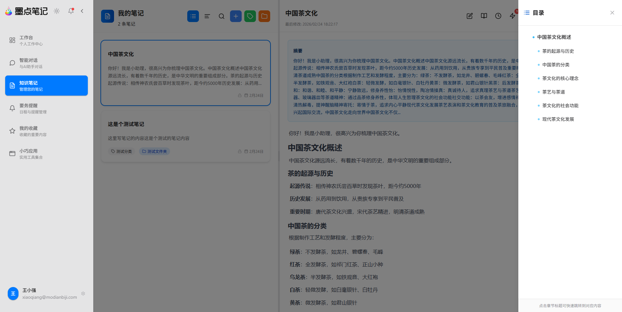Open the folder manager icon

(264, 16)
